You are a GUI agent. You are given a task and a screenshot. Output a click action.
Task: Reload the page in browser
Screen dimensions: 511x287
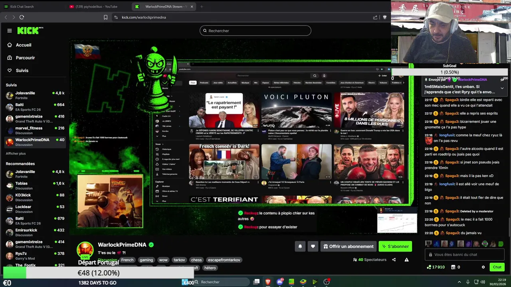coord(22,17)
